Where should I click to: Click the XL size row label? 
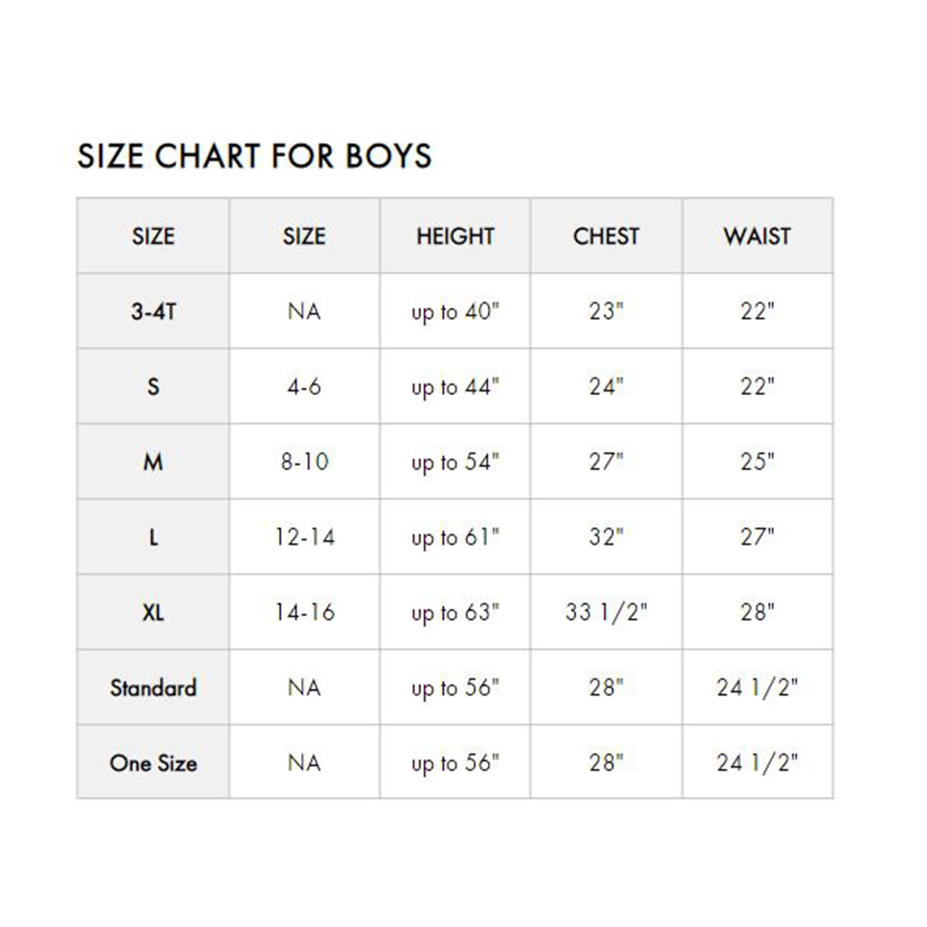pos(153,612)
